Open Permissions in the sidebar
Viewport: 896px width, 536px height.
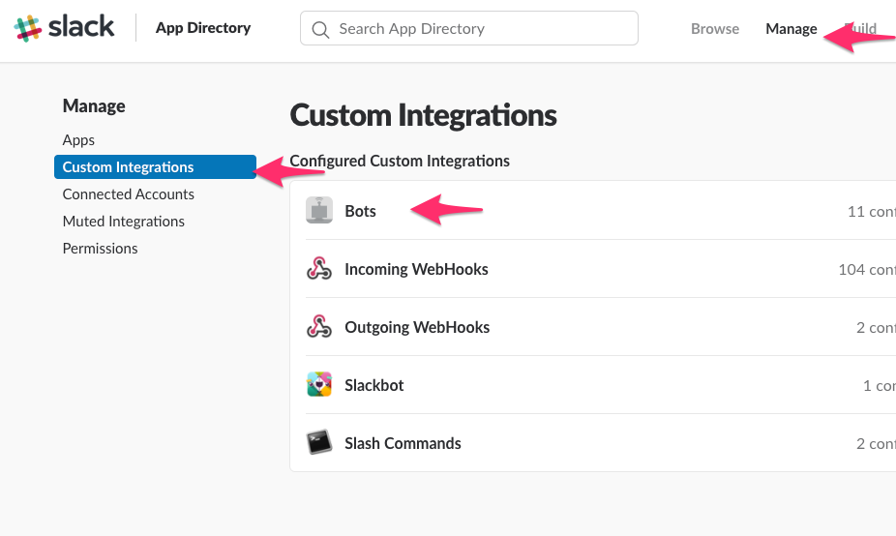click(x=100, y=249)
